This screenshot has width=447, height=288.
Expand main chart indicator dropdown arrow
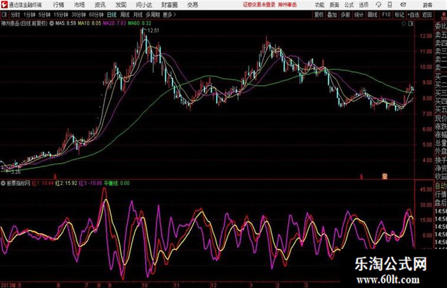tap(52, 24)
